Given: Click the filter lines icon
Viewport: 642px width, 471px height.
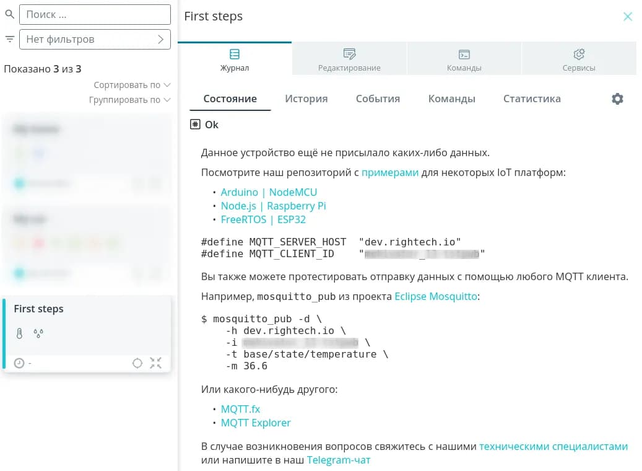Looking at the screenshot, I should click(9, 39).
